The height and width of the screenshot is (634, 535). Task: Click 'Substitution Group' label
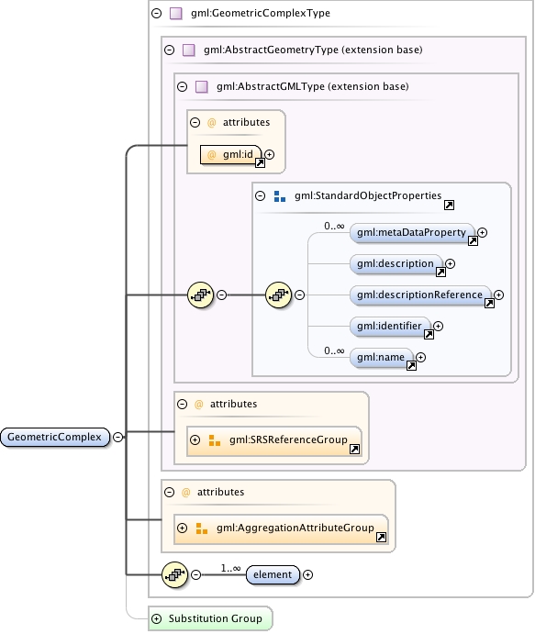pyautogui.click(x=215, y=618)
